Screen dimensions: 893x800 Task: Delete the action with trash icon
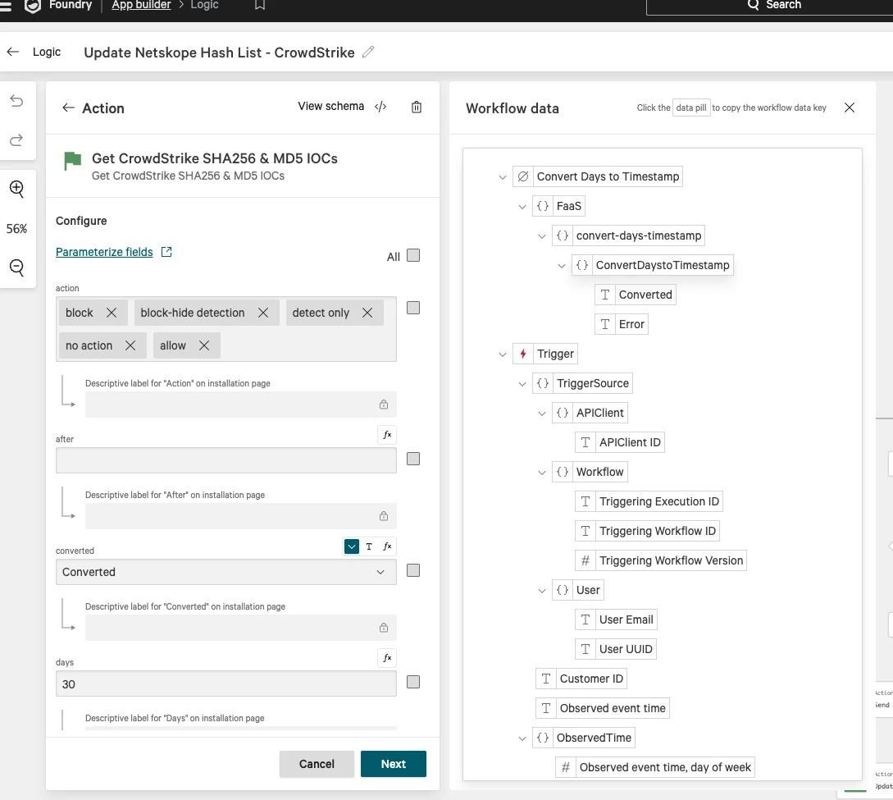pyautogui.click(x=417, y=107)
